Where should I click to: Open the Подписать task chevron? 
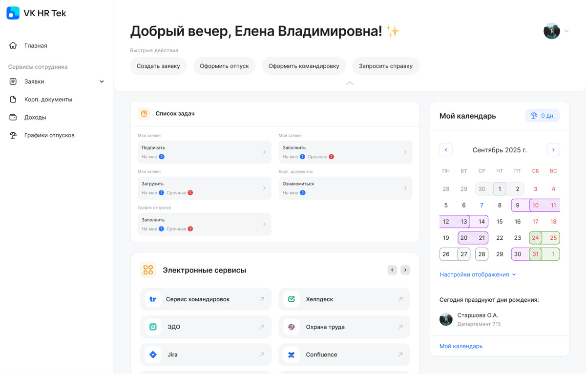coord(264,152)
